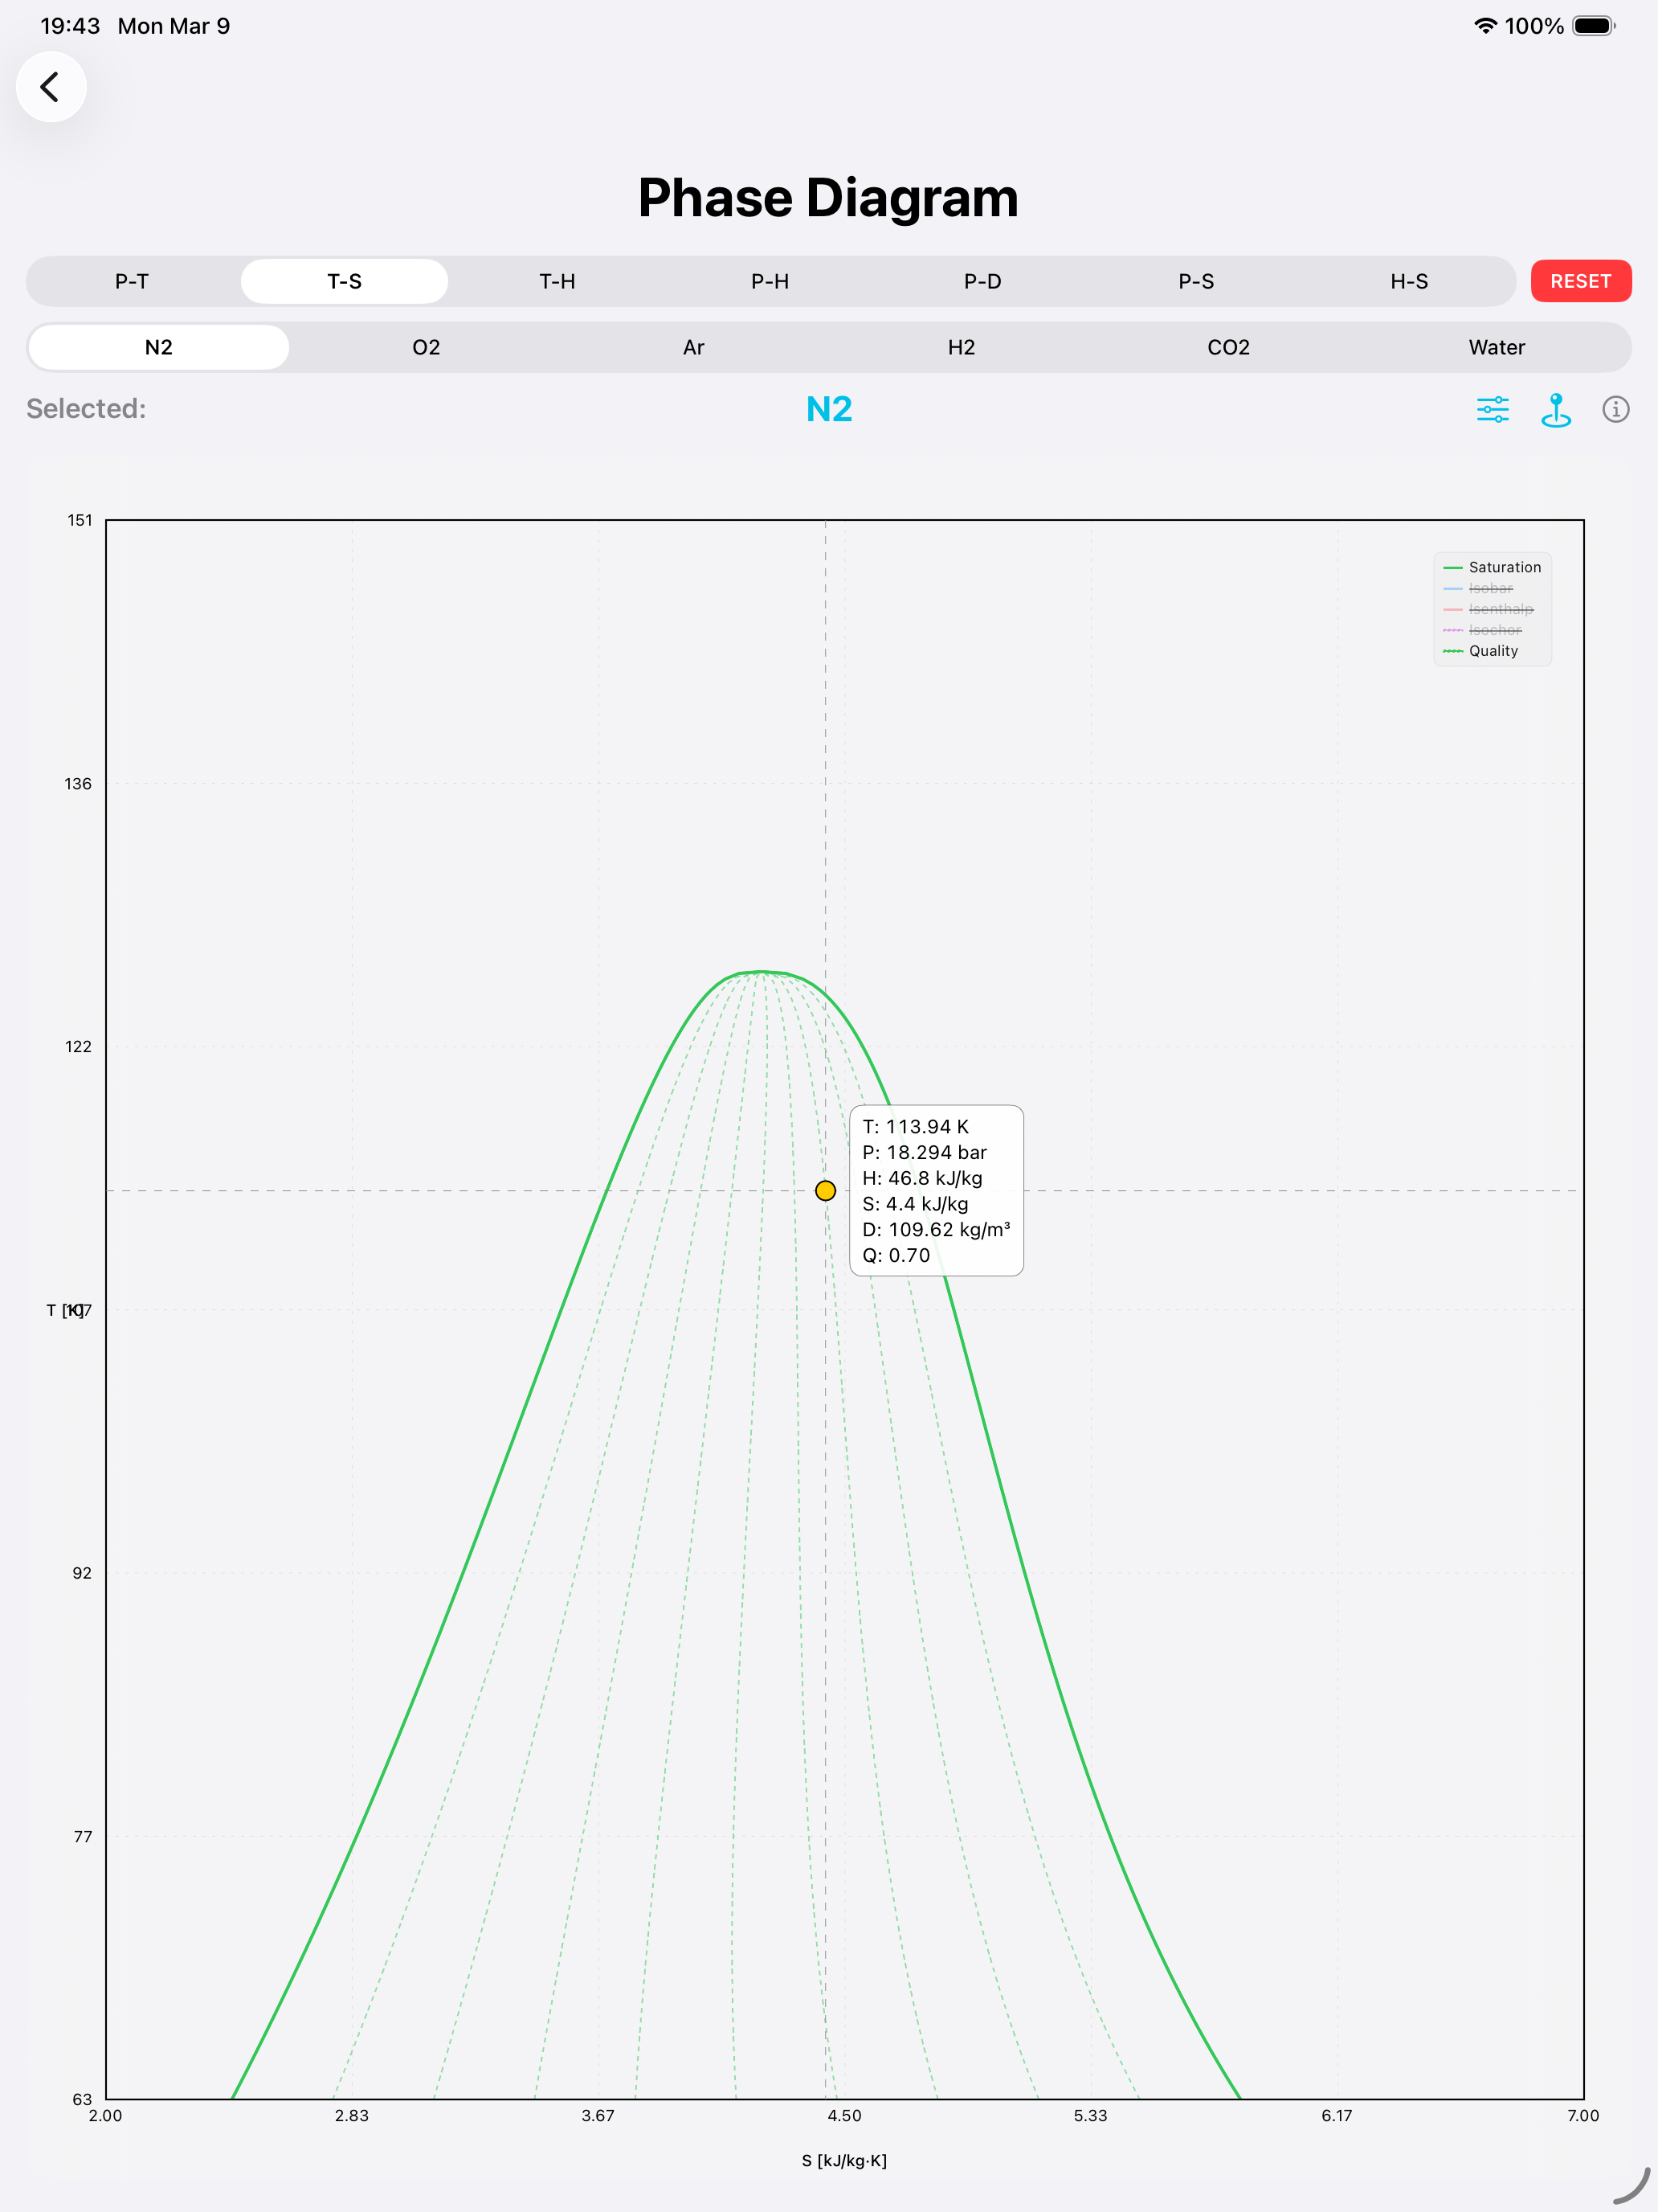Hide Quality lines via the legend
This screenshot has height=2212, width=1658.
[x=1492, y=651]
